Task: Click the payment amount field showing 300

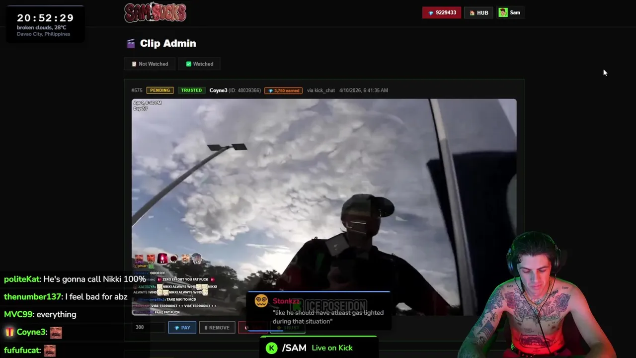Action: (149, 328)
